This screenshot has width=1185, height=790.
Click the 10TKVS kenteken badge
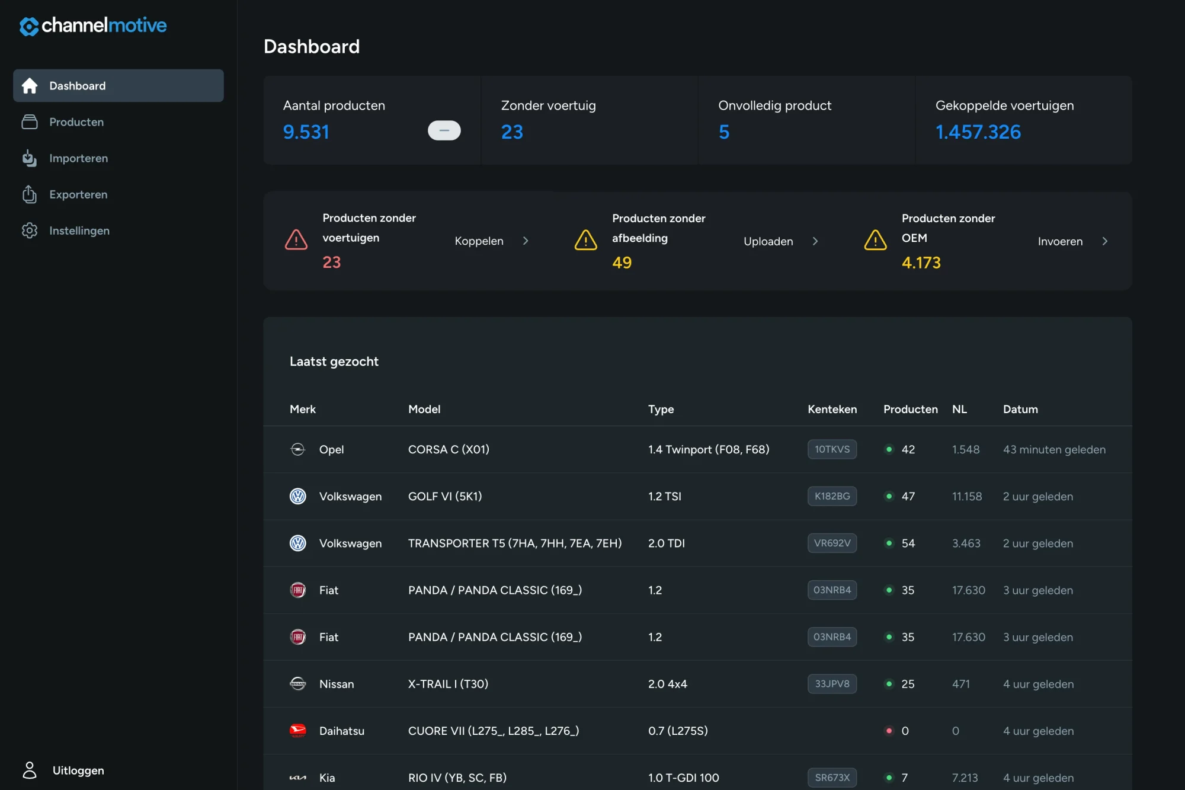tap(832, 449)
